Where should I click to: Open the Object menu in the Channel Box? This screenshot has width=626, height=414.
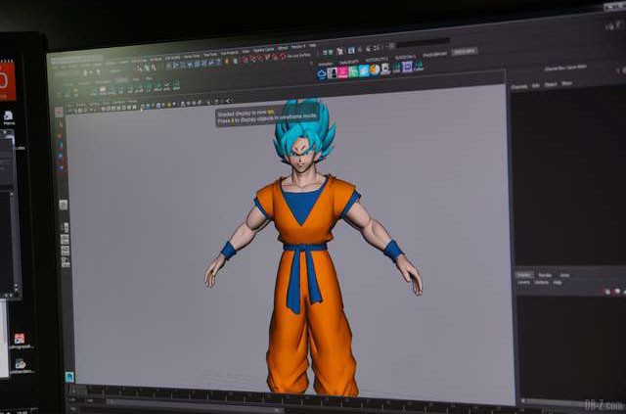pos(551,85)
